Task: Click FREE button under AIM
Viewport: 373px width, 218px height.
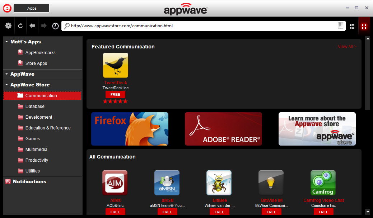Action: 115,212
